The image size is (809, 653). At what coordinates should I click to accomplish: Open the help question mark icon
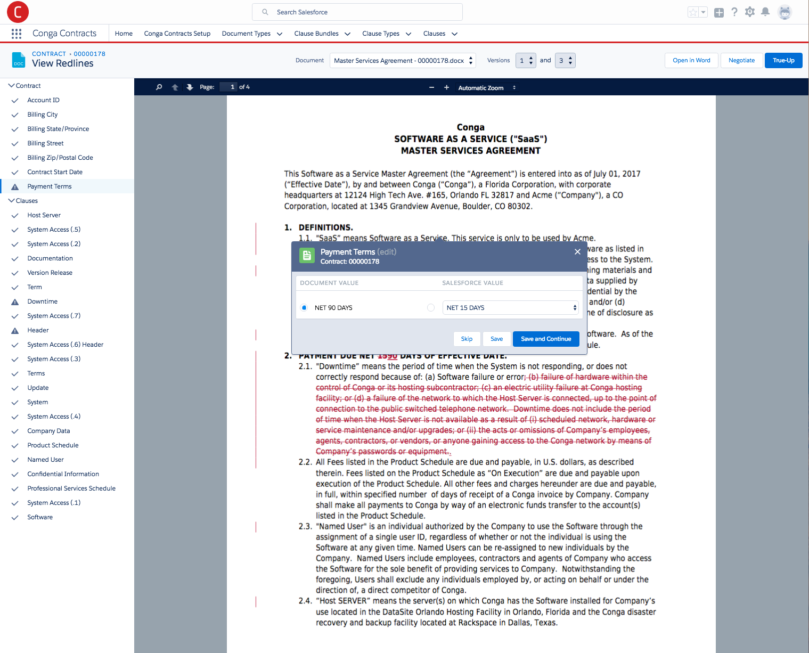734,12
